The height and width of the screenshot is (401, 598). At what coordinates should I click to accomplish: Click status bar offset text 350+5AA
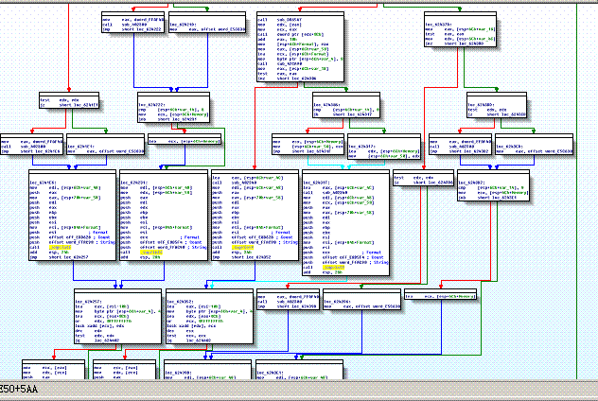[x=18, y=390]
